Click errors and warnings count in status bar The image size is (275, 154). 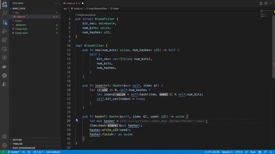(x=38, y=152)
